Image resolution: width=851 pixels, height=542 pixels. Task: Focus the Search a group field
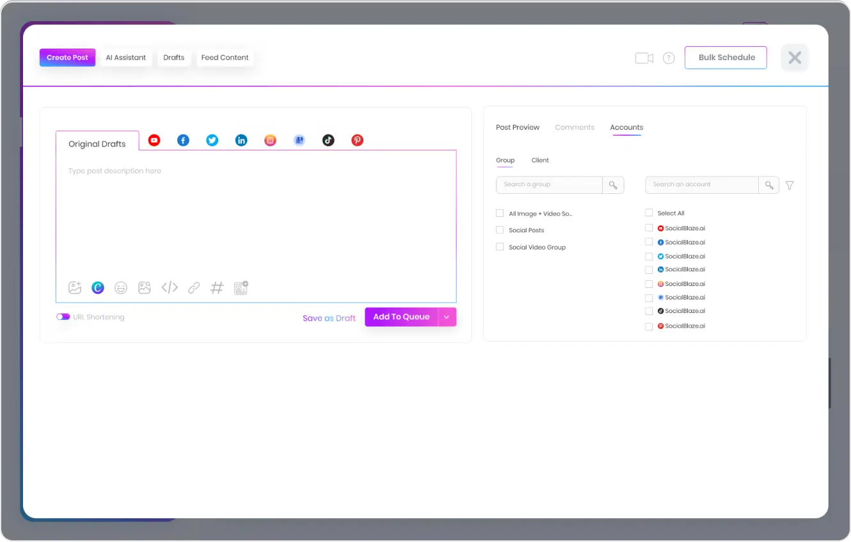[x=550, y=185]
